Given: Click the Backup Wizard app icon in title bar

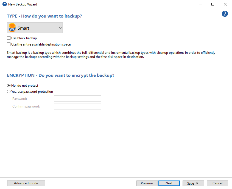Looking at the screenshot, I should click(x=5, y=4).
